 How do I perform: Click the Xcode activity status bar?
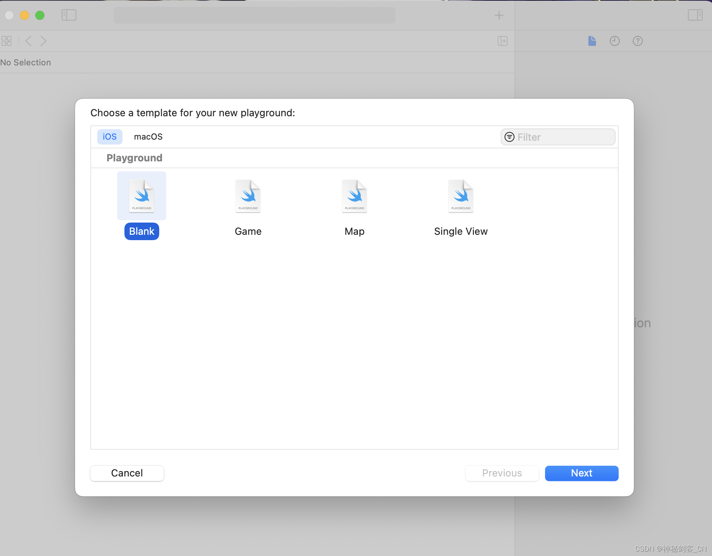(255, 15)
